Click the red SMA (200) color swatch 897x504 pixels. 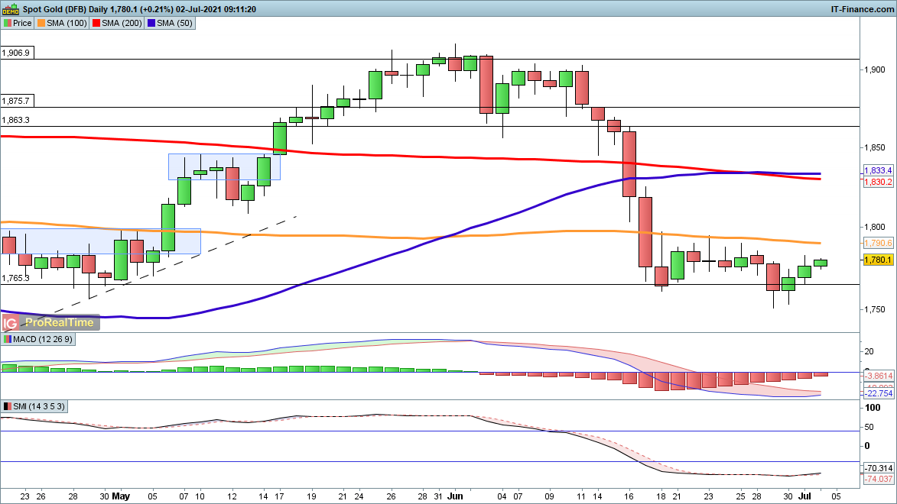(x=96, y=23)
